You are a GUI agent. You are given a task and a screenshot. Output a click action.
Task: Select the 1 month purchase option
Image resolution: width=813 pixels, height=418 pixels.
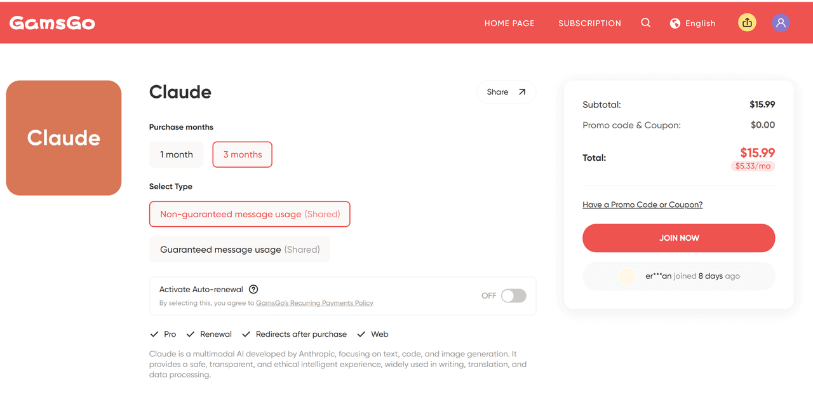176,154
